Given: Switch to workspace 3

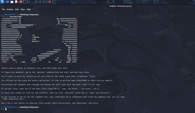Looking at the screenshot, I should click(40, 2).
